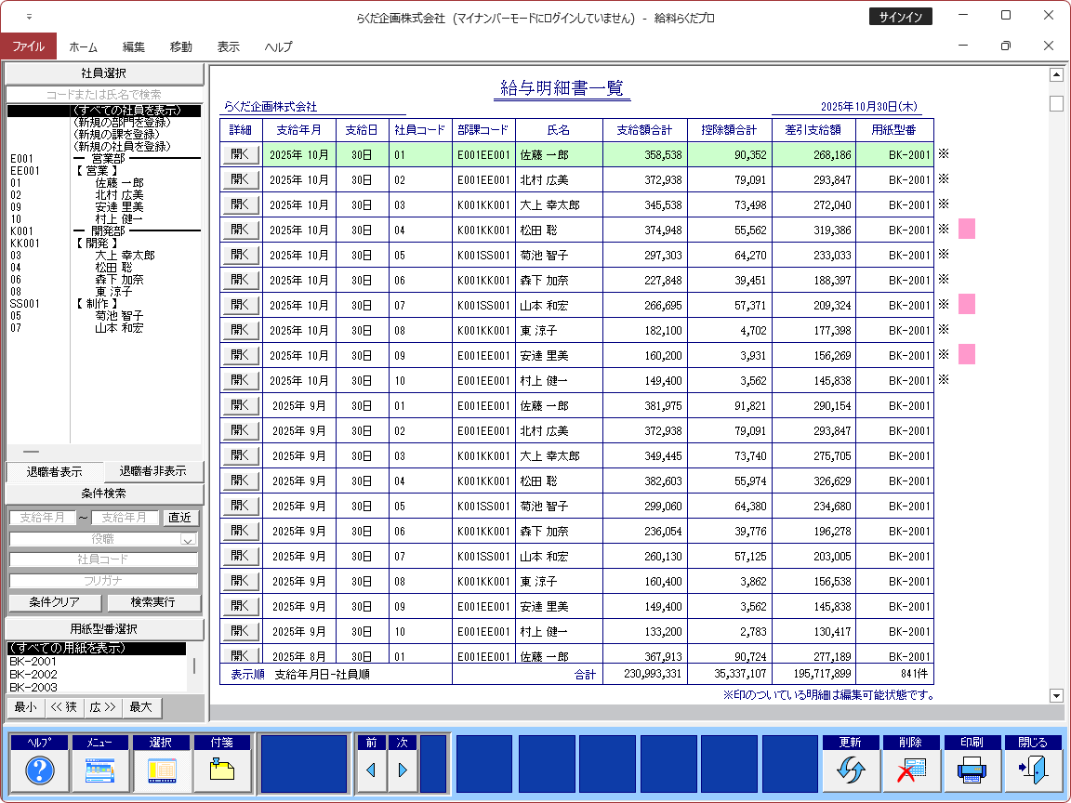Click the 削除 delete icon
1071x803 pixels.
tap(910, 770)
